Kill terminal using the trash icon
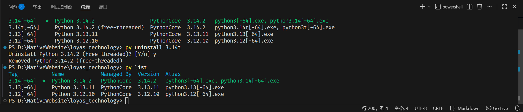This screenshot has width=523, height=112. [479, 7]
